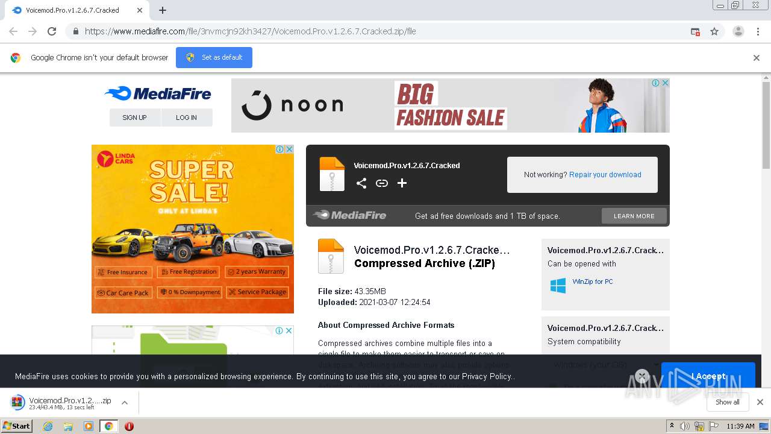Click the MediaFire logo

click(x=158, y=93)
